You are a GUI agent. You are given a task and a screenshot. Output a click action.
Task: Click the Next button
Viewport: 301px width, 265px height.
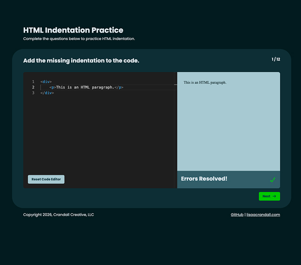[x=269, y=196]
